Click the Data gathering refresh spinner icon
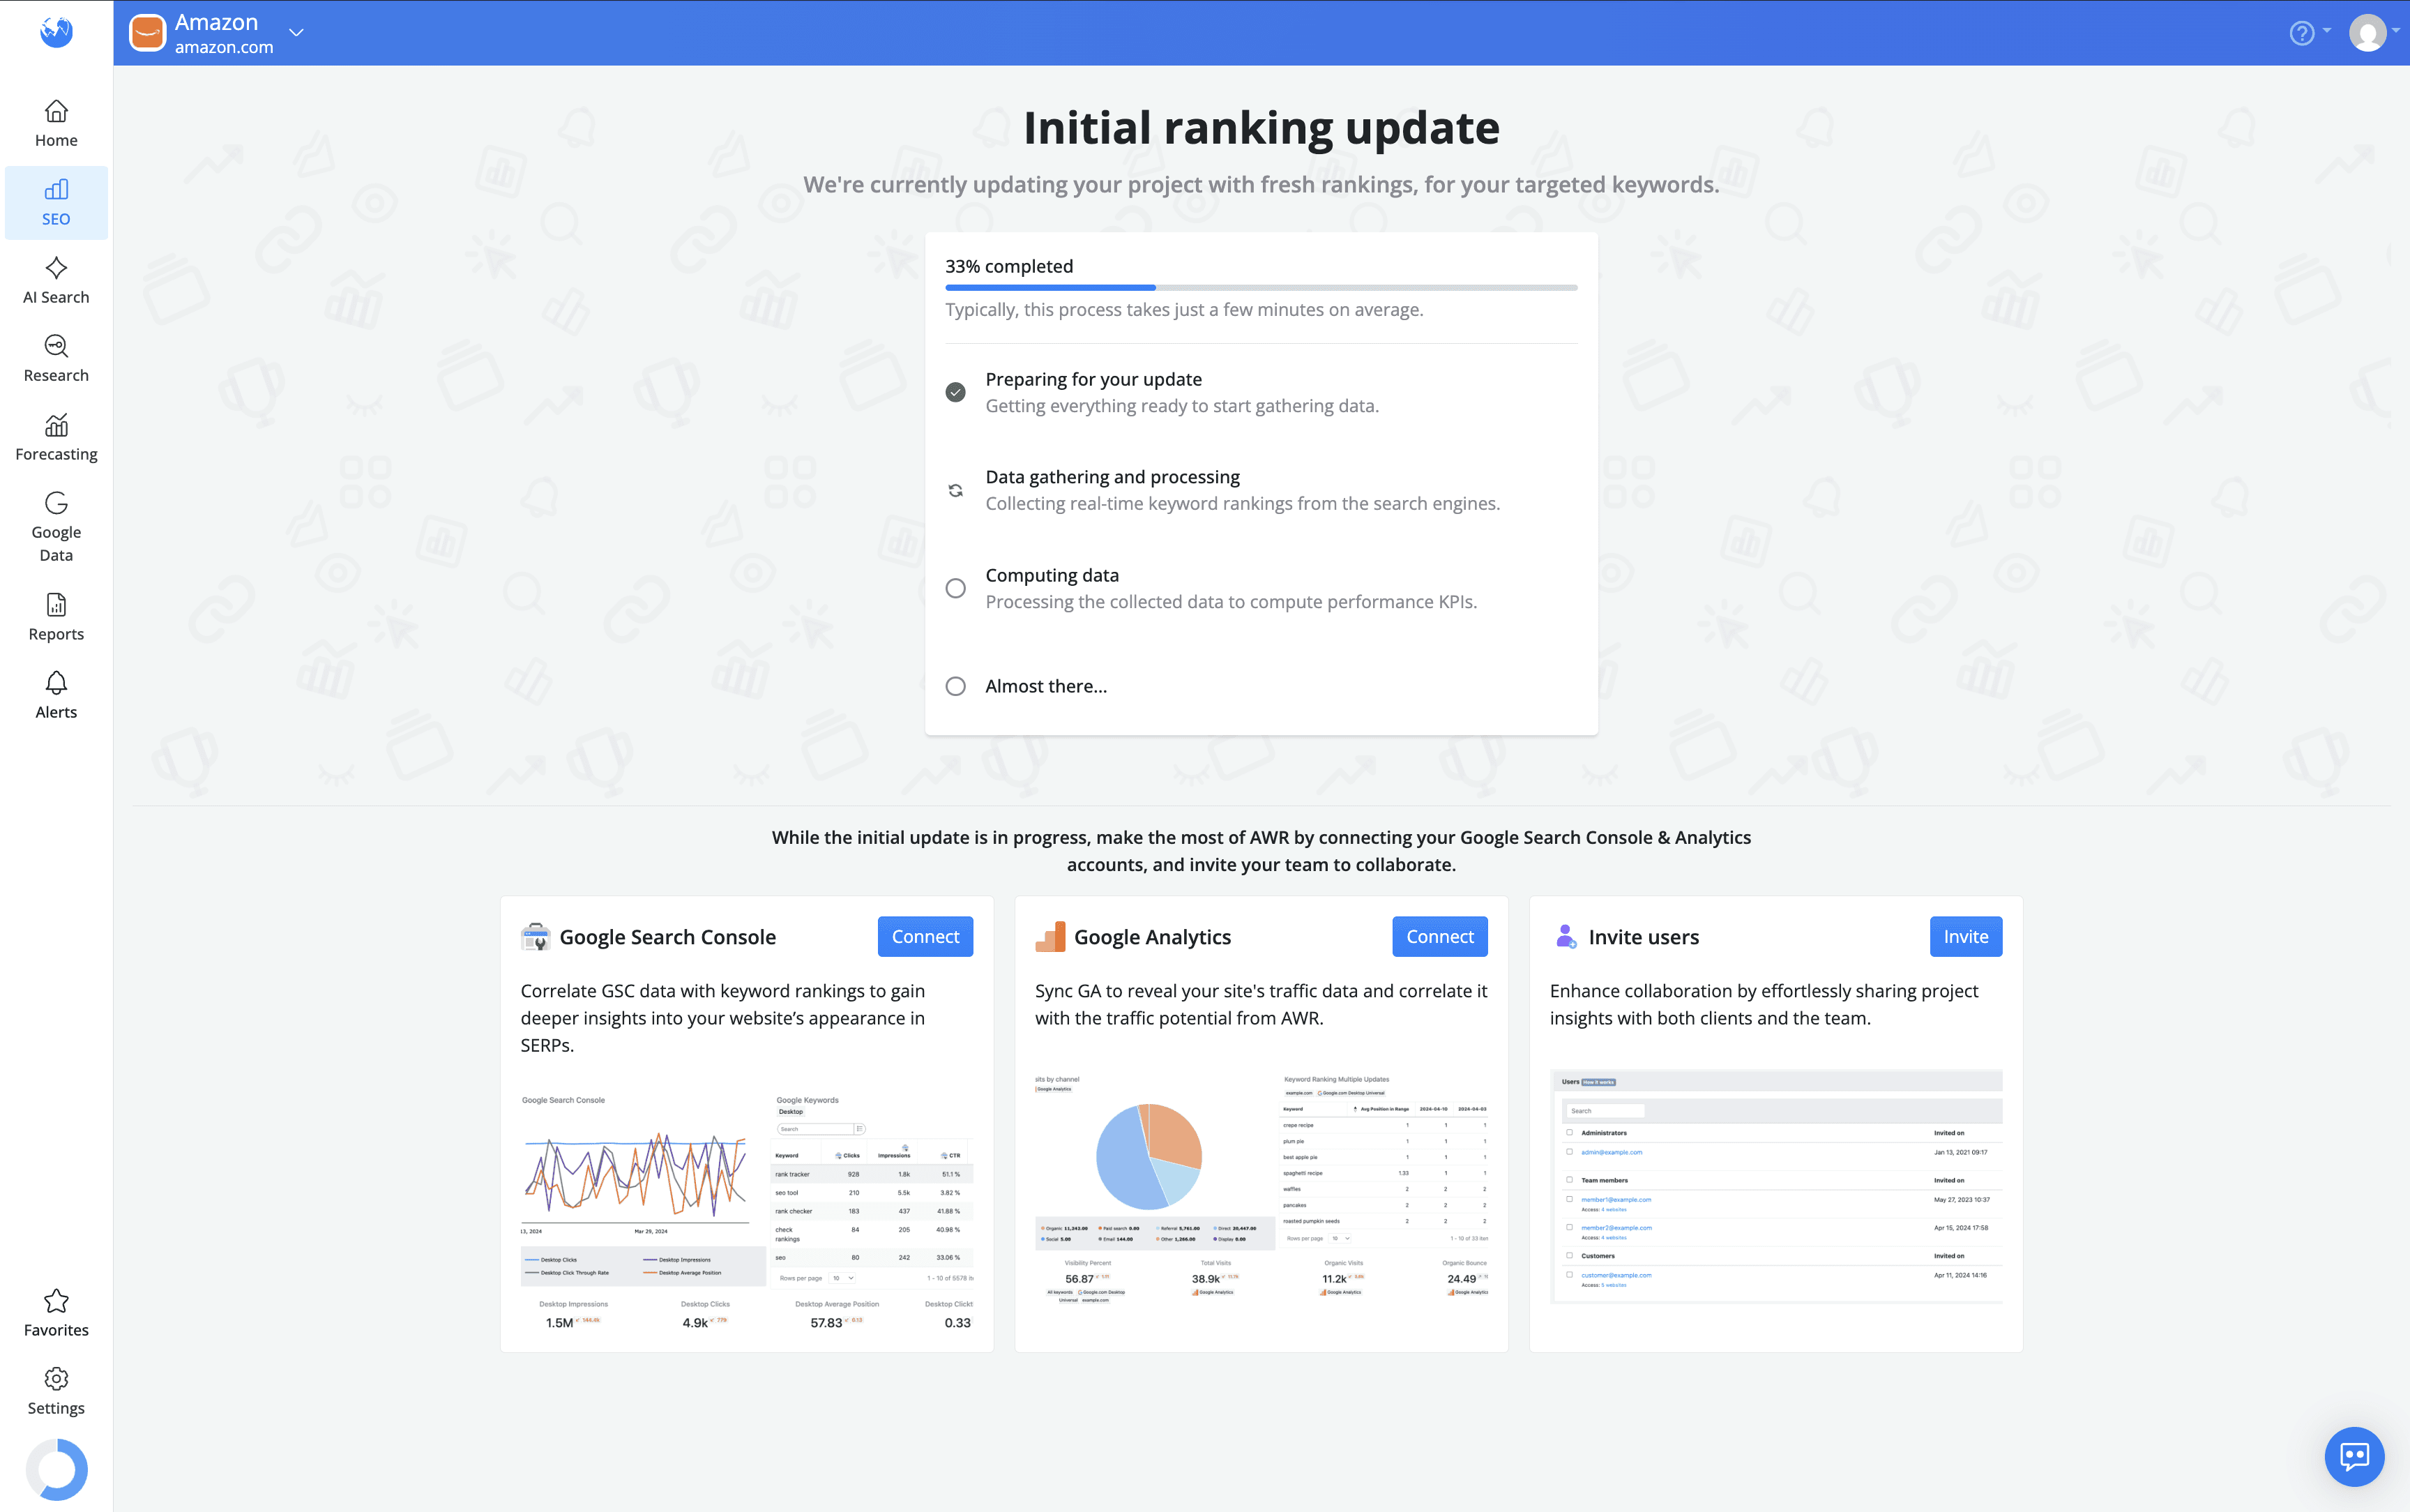Image resolution: width=2410 pixels, height=1512 pixels. [x=955, y=490]
